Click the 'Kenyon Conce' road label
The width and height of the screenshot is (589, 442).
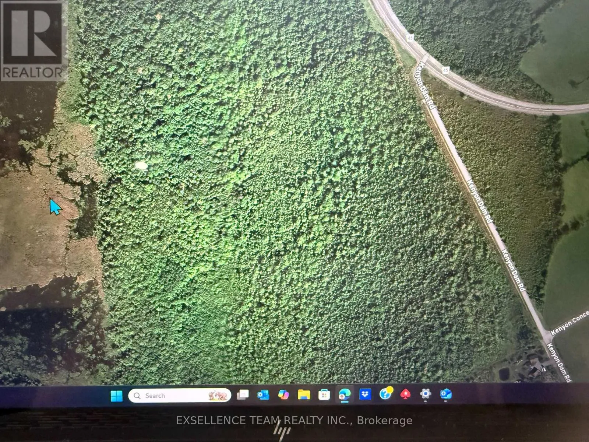[570, 323]
